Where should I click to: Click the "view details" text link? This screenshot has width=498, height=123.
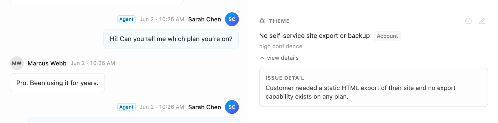(x=283, y=58)
